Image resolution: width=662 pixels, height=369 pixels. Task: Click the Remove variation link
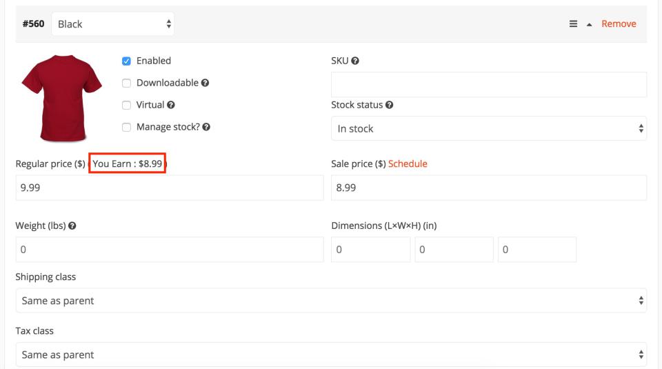tap(619, 24)
